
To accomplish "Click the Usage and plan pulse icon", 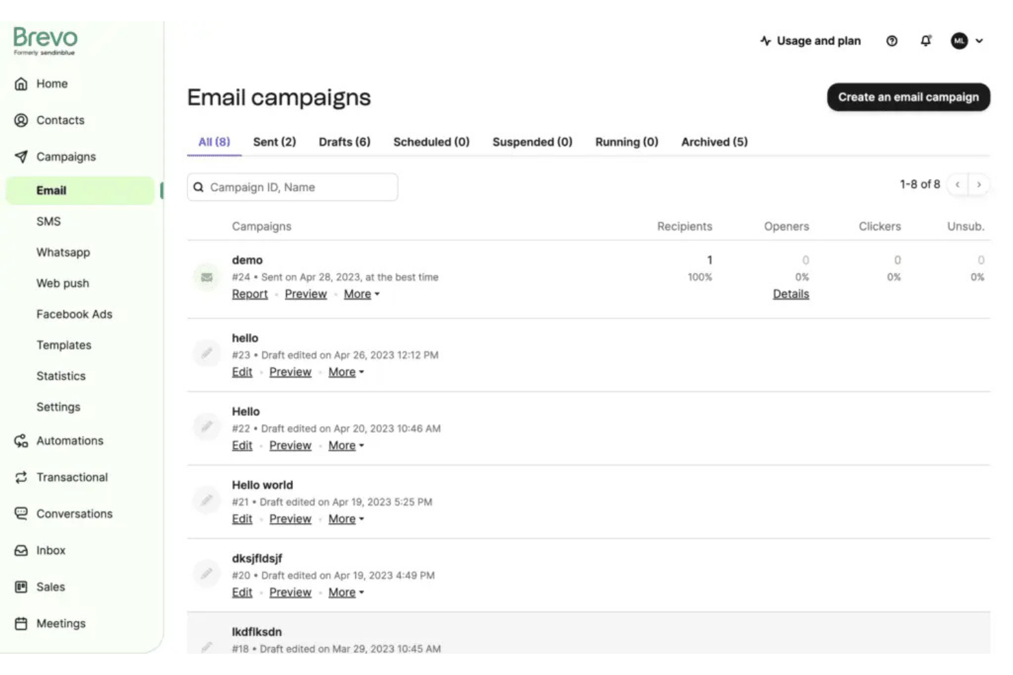I will (765, 41).
